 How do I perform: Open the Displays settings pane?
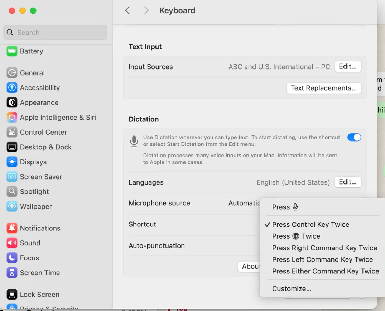(33, 162)
